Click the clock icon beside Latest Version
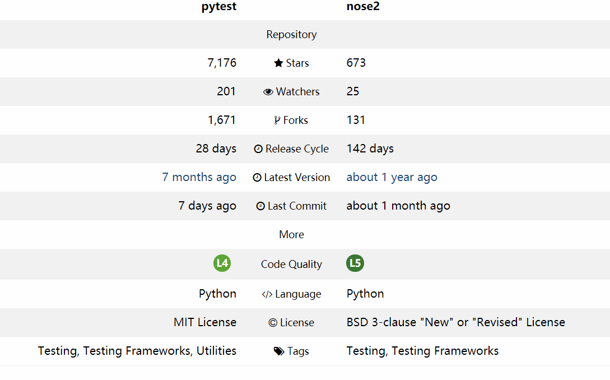The width and height of the screenshot is (610, 380). click(257, 178)
